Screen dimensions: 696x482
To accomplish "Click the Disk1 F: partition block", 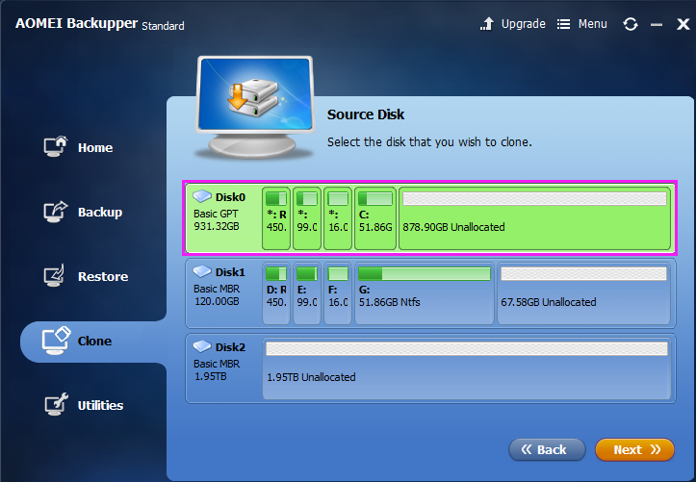I will tap(338, 293).
